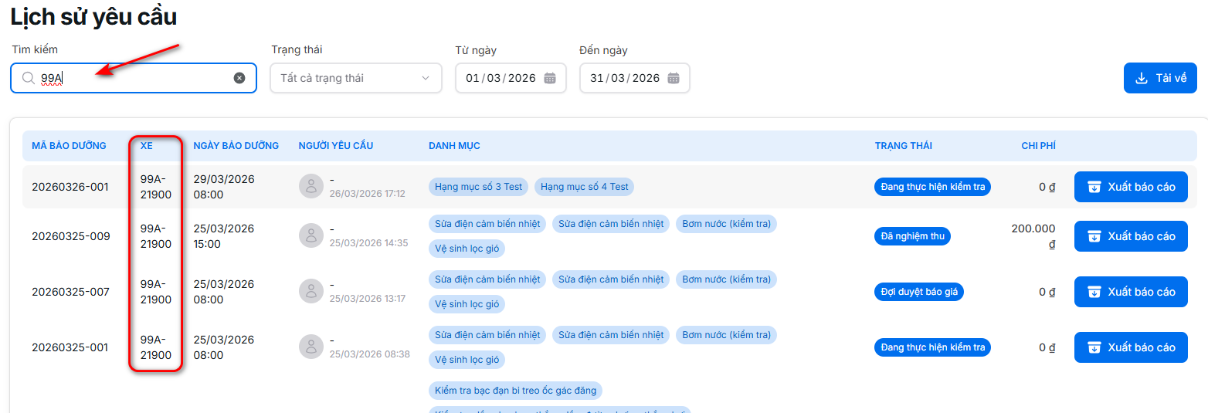Export report for maintenance 20260326-001
This screenshot has height=413, width=1208.
[x=1130, y=187]
